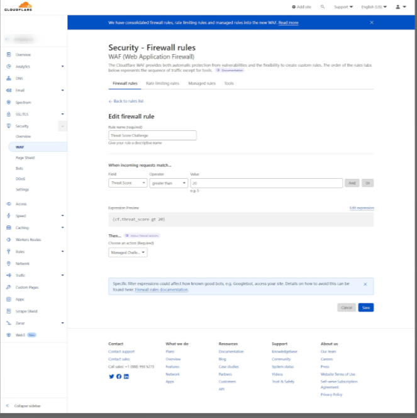
Task: Switch to the Managed rules tab
Action: coord(202,84)
